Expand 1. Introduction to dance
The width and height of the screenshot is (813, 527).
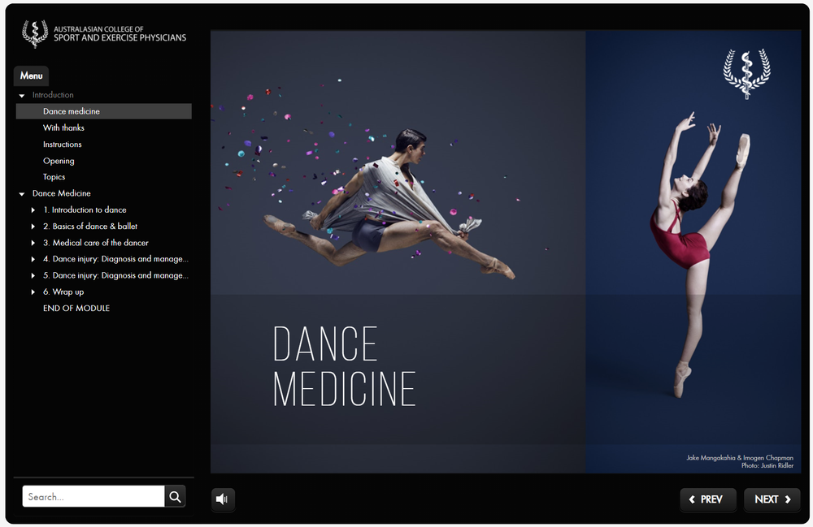coord(33,210)
